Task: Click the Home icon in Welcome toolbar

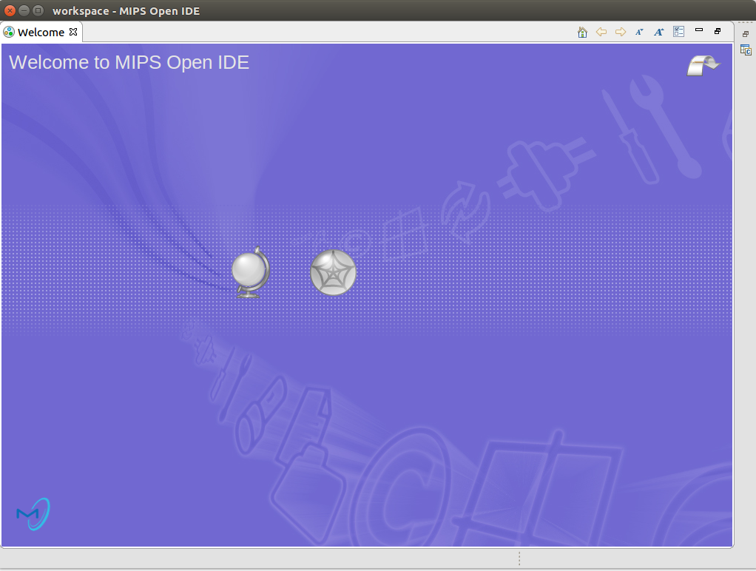Action: tap(582, 33)
